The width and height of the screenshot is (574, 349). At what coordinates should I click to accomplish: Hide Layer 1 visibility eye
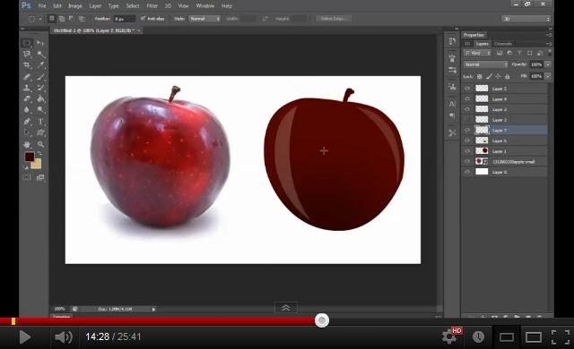(467, 150)
